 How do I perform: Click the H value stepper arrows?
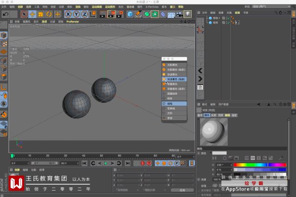[232, 165]
